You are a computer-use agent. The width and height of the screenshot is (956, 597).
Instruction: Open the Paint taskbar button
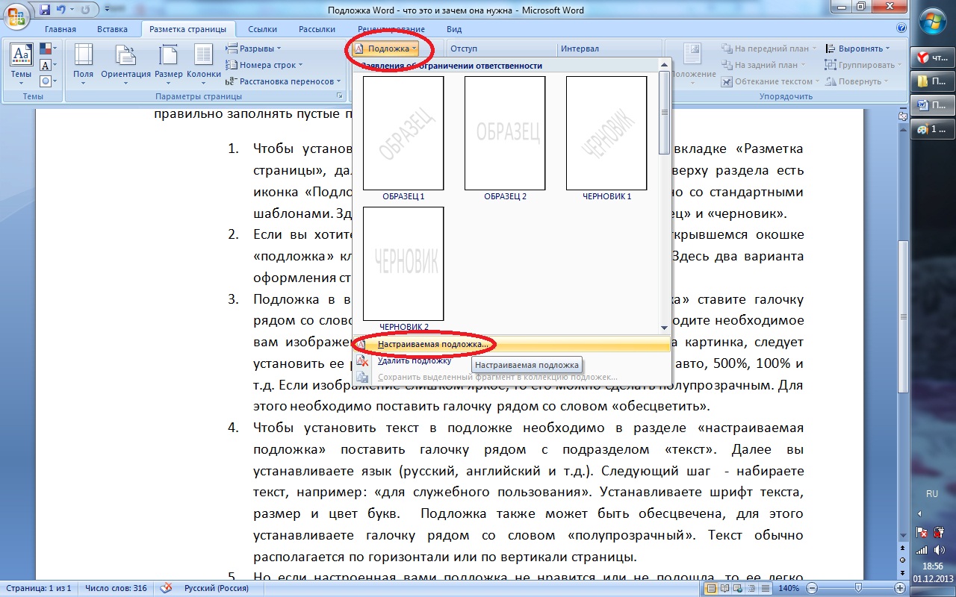[934, 128]
